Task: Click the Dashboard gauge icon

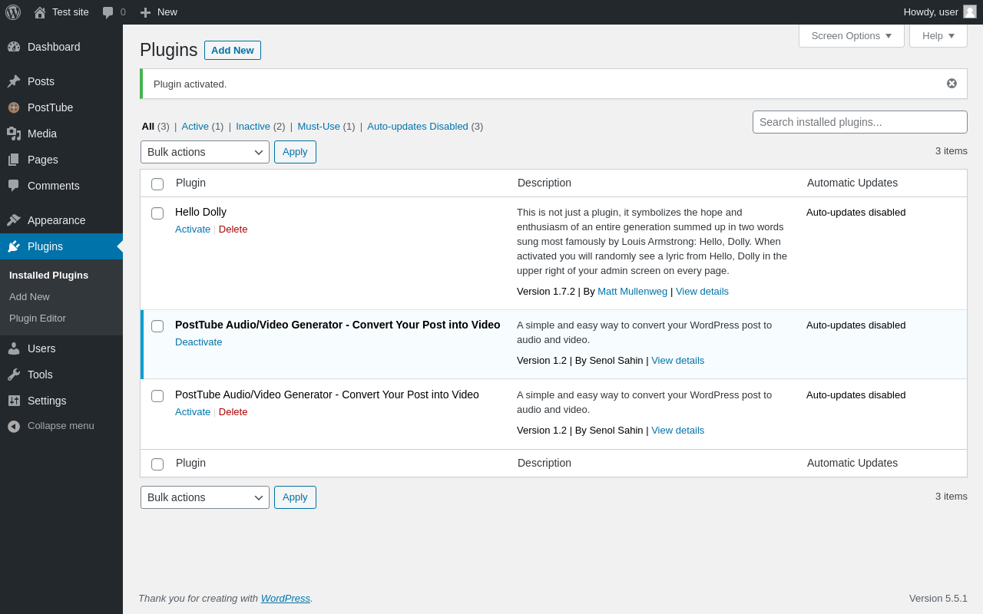Action: tap(14, 47)
